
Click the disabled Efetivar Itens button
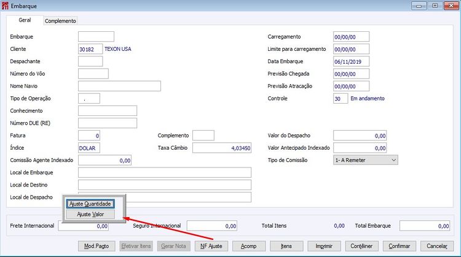pyautogui.click(x=136, y=246)
